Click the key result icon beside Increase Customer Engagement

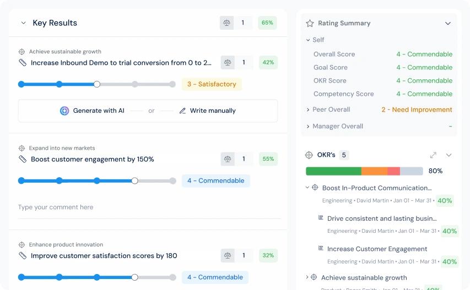(321, 248)
